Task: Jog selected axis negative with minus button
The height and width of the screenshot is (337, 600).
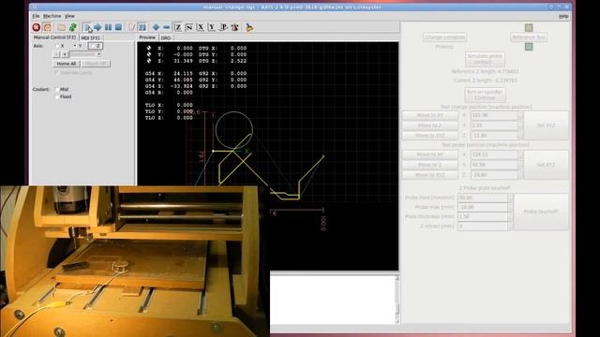Action: click(x=56, y=54)
